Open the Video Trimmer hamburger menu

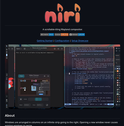click(44, 76)
